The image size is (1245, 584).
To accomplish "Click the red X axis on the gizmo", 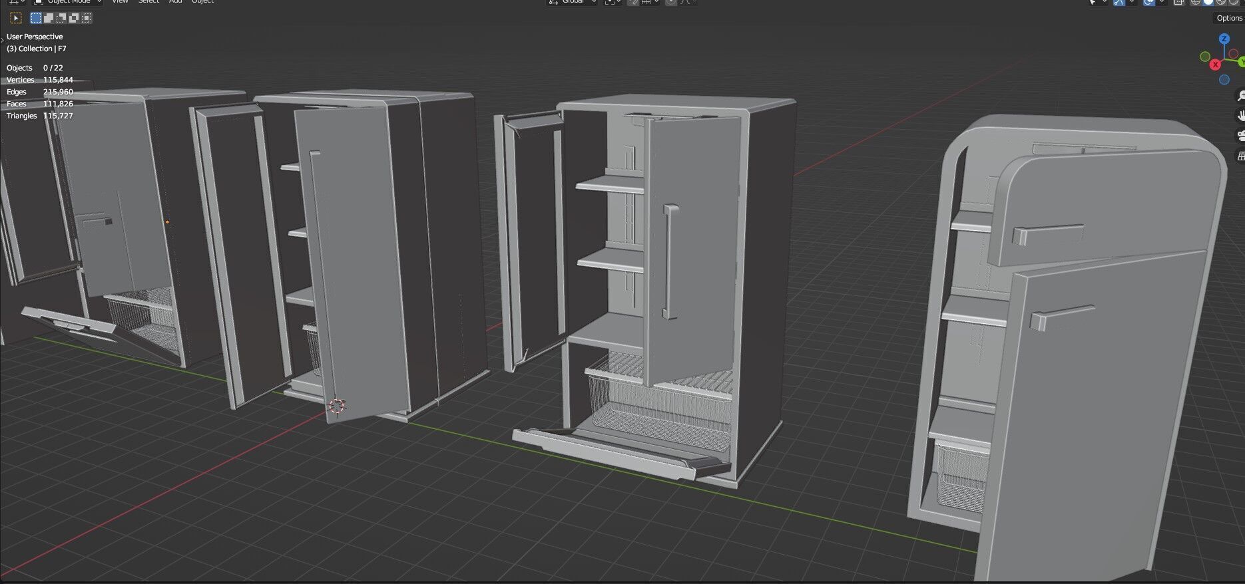I will point(1216,65).
